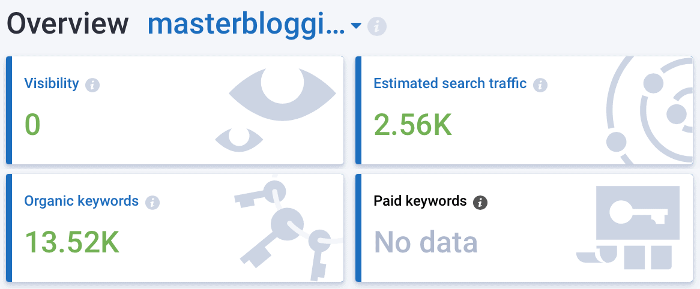Open the Estimated search traffic link

450,83
